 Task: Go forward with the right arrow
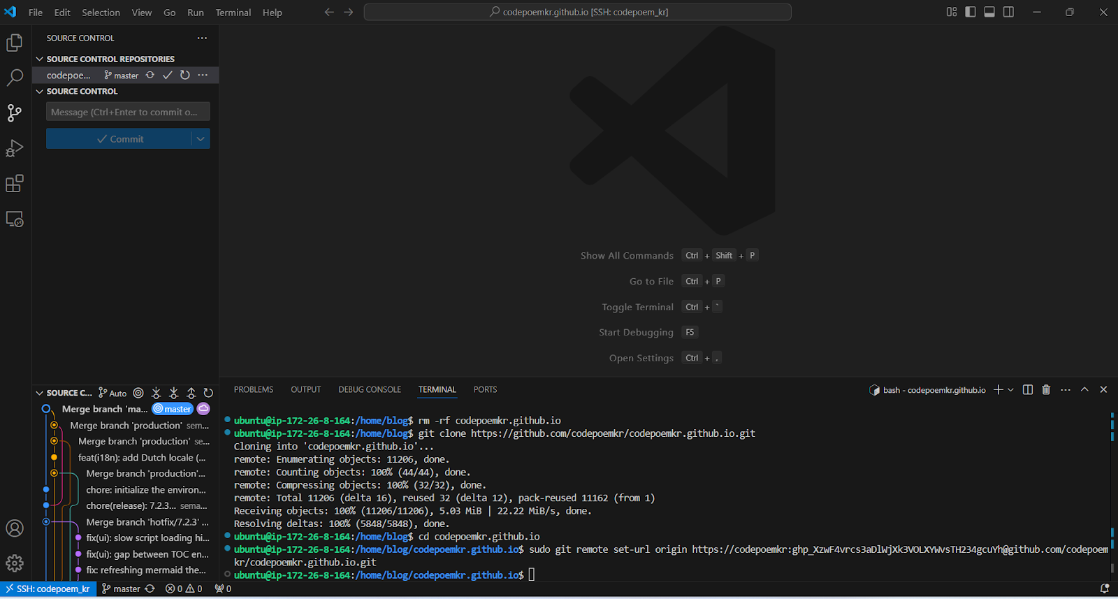click(x=349, y=12)
